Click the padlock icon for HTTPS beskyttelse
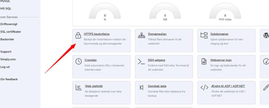Viewport: 269px width, 108px height. tap(78, 35)
